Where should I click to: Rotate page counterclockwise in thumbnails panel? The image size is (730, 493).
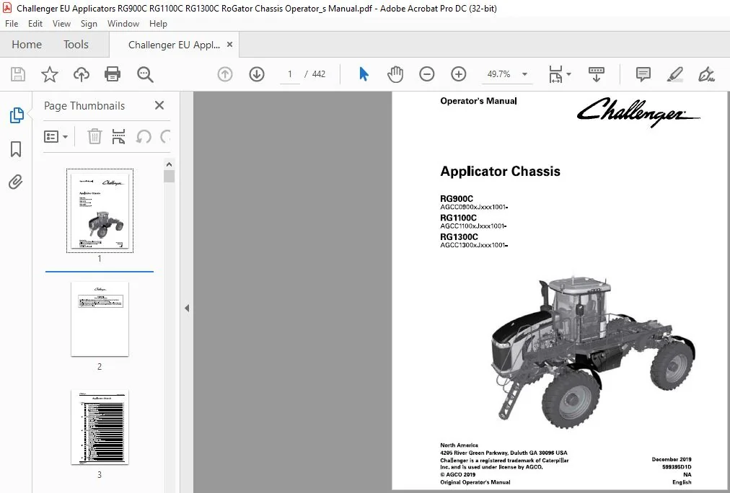point(144,137)
